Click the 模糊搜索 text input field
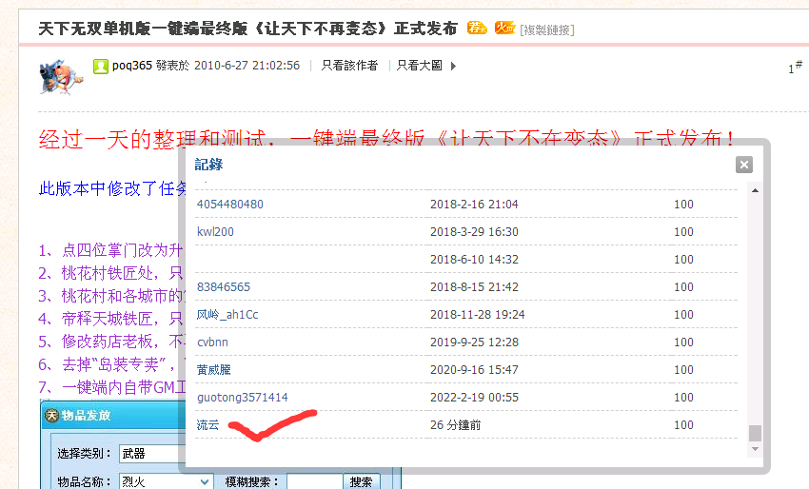The width and height of the screenshot is (809, 489). (x=314, y=481)
